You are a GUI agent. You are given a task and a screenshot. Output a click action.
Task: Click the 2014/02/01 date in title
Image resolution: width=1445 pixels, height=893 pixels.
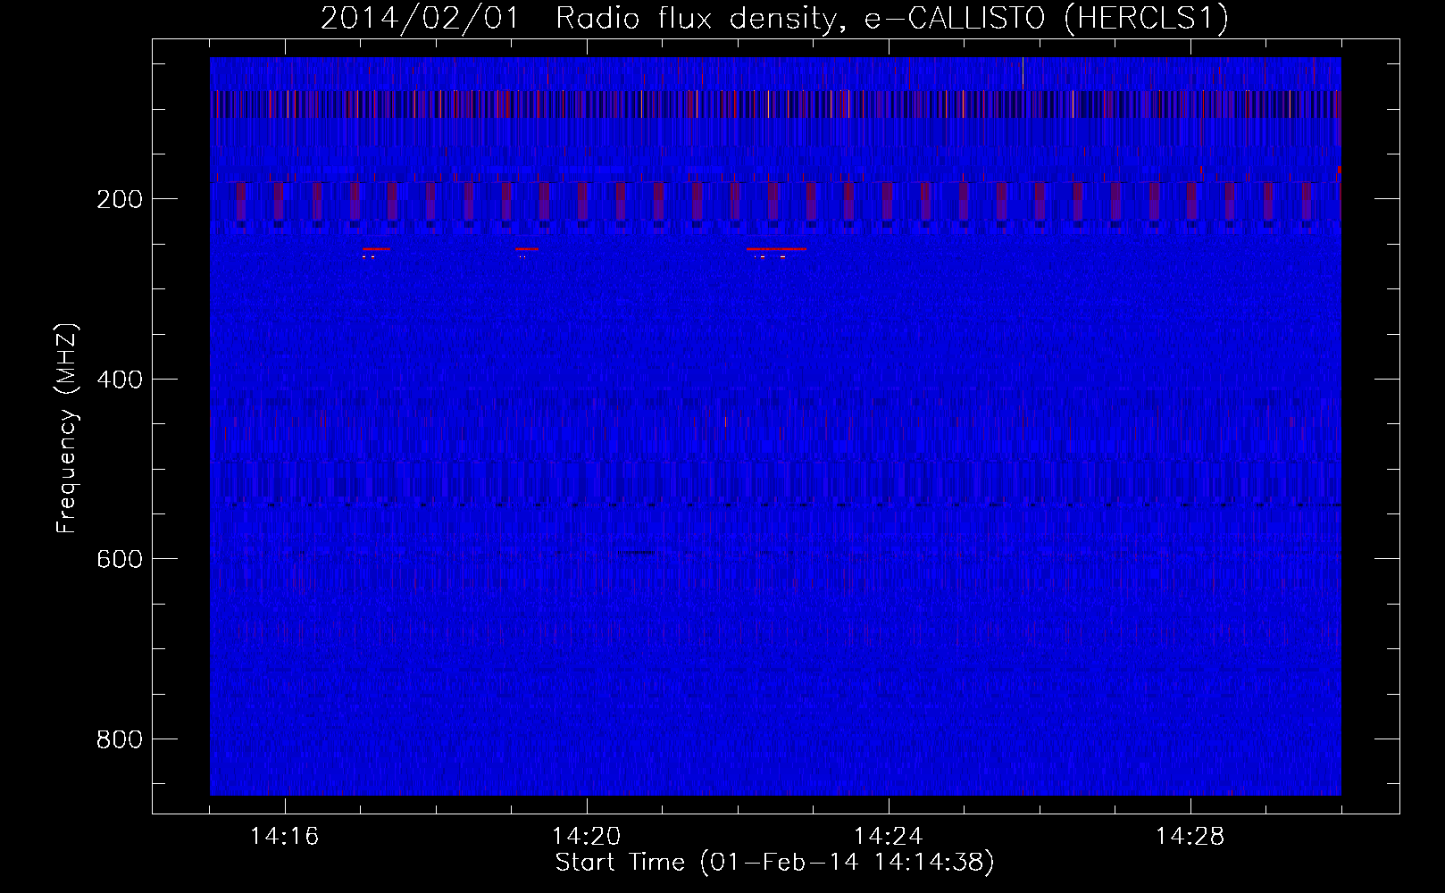coord(420,18)
